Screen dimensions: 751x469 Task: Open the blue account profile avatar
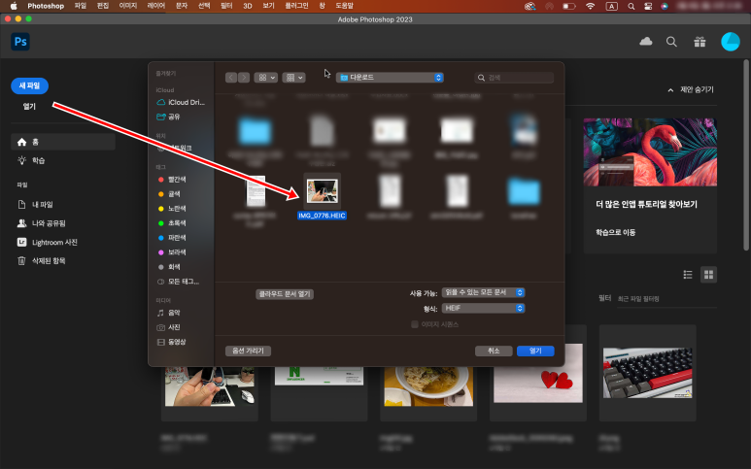coord(731,42)
